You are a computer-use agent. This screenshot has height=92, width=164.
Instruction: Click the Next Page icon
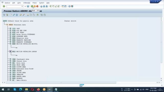pyautogui.click(x=56, y=6)
